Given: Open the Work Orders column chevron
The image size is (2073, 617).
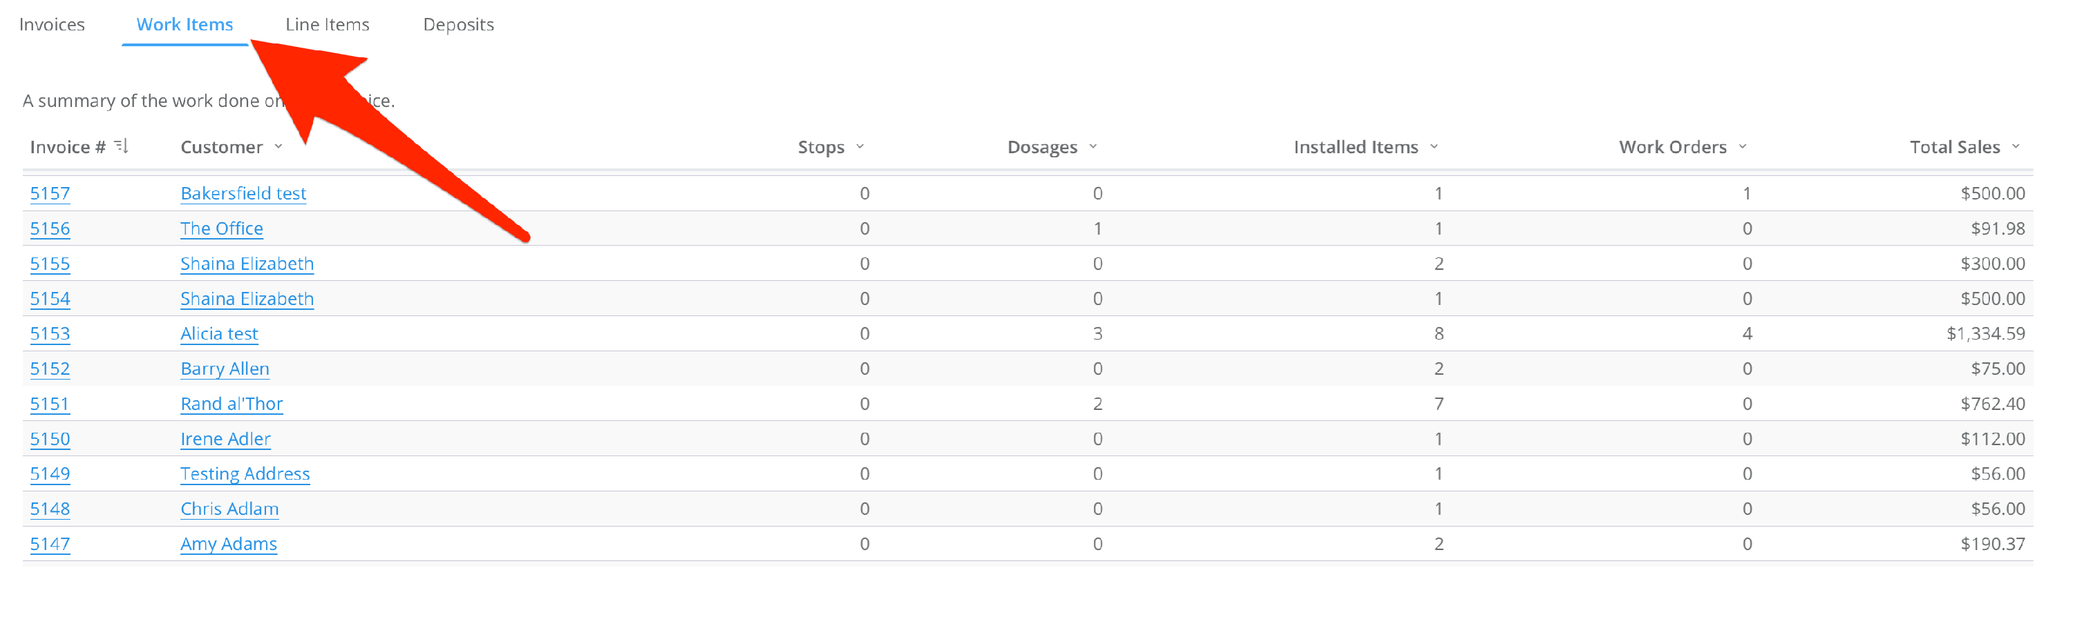Looking at the screenshot, I should tap(1743, 146).
